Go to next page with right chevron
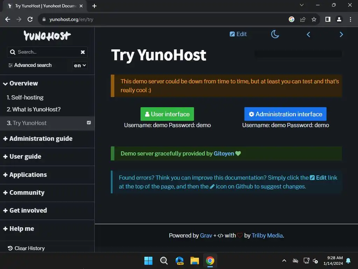358x269 pixels. 341,35
